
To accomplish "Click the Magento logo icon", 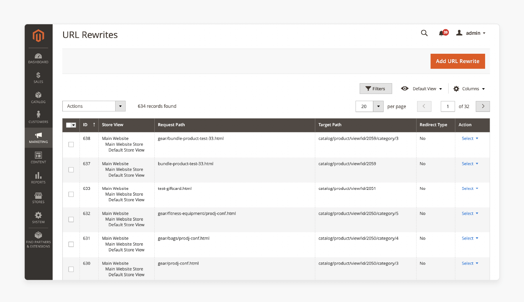I will tap(38, 36).
